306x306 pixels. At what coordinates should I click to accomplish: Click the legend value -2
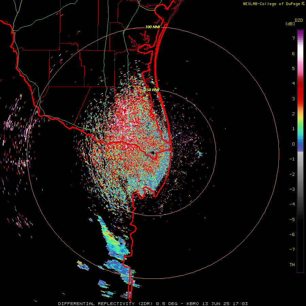[292, 174]
